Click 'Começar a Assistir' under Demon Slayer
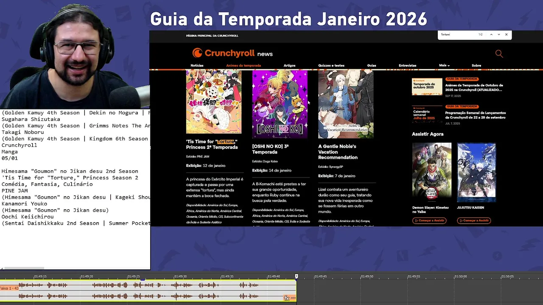 (429, 220)
